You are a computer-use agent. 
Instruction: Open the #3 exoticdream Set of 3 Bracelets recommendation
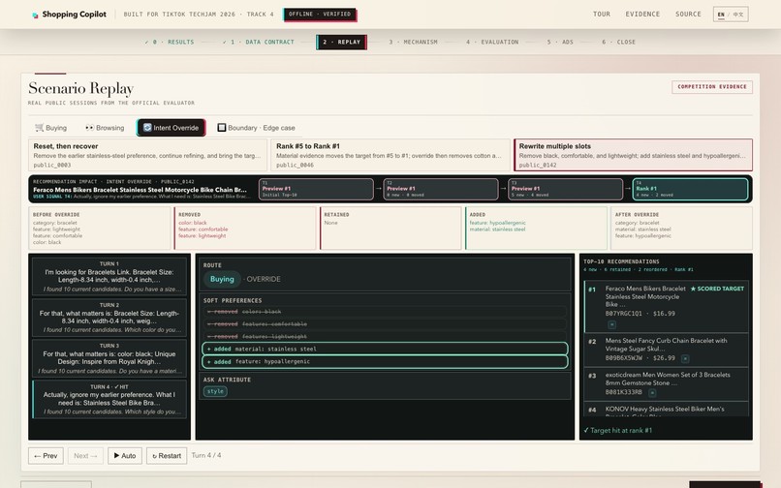point(666,384)
